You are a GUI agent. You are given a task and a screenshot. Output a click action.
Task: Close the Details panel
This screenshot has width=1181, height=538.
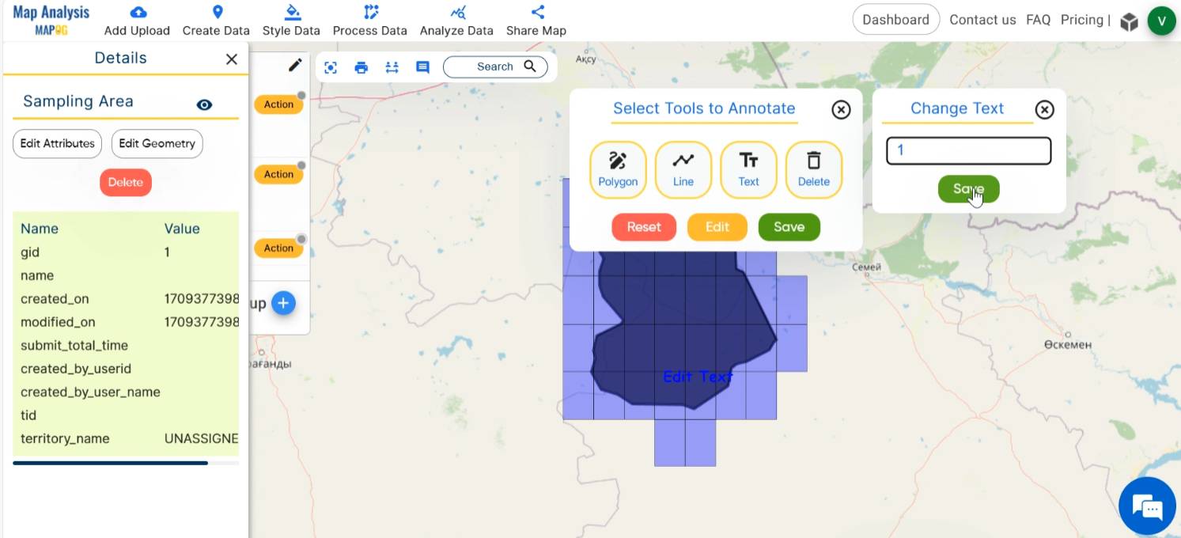[x=232, y=59]
